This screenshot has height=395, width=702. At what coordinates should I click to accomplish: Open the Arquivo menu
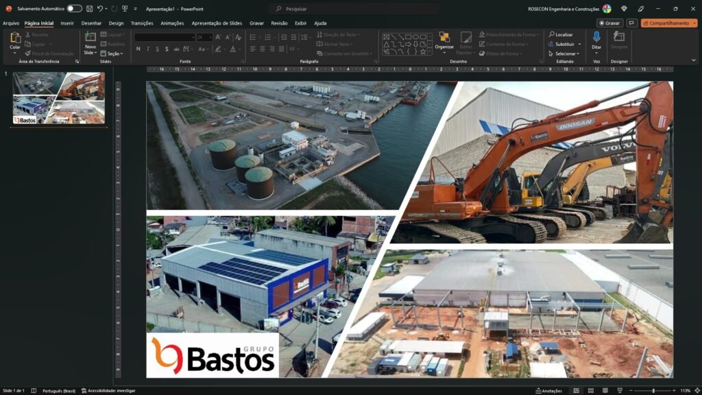coord(11,23)
